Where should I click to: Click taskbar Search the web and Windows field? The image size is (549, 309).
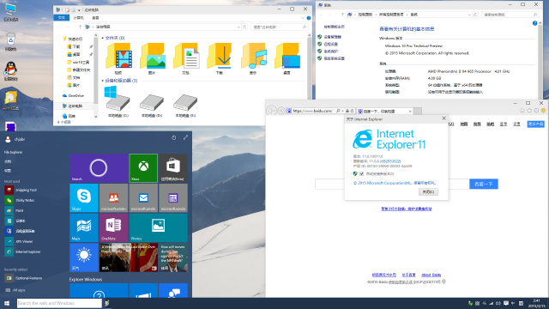(59, 303)
